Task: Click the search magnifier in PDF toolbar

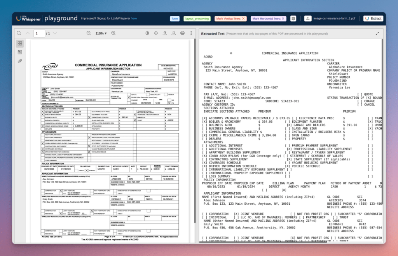Action: coord(19,33)
